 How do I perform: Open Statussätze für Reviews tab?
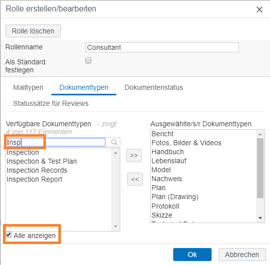coord(51,103)
